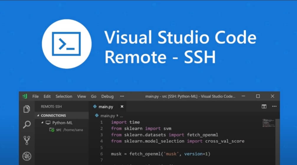The width and height of the screenshot is (297, 165).
Task: Open the Edit menu
Action: click(x=47, y=96)
